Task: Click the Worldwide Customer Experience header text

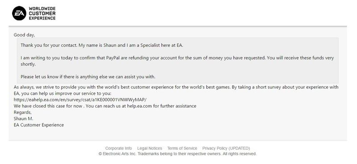Action: pyautogui.click(x=42, y=13)
